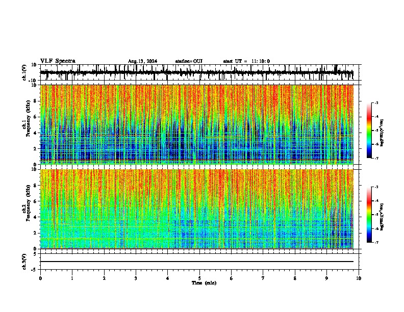Click the "VLF Spectra" title
404x312 pixels.
[58, 61]
